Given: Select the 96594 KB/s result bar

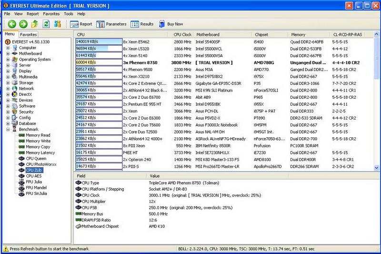Looking at the screenshot, I should pos(99,49).
